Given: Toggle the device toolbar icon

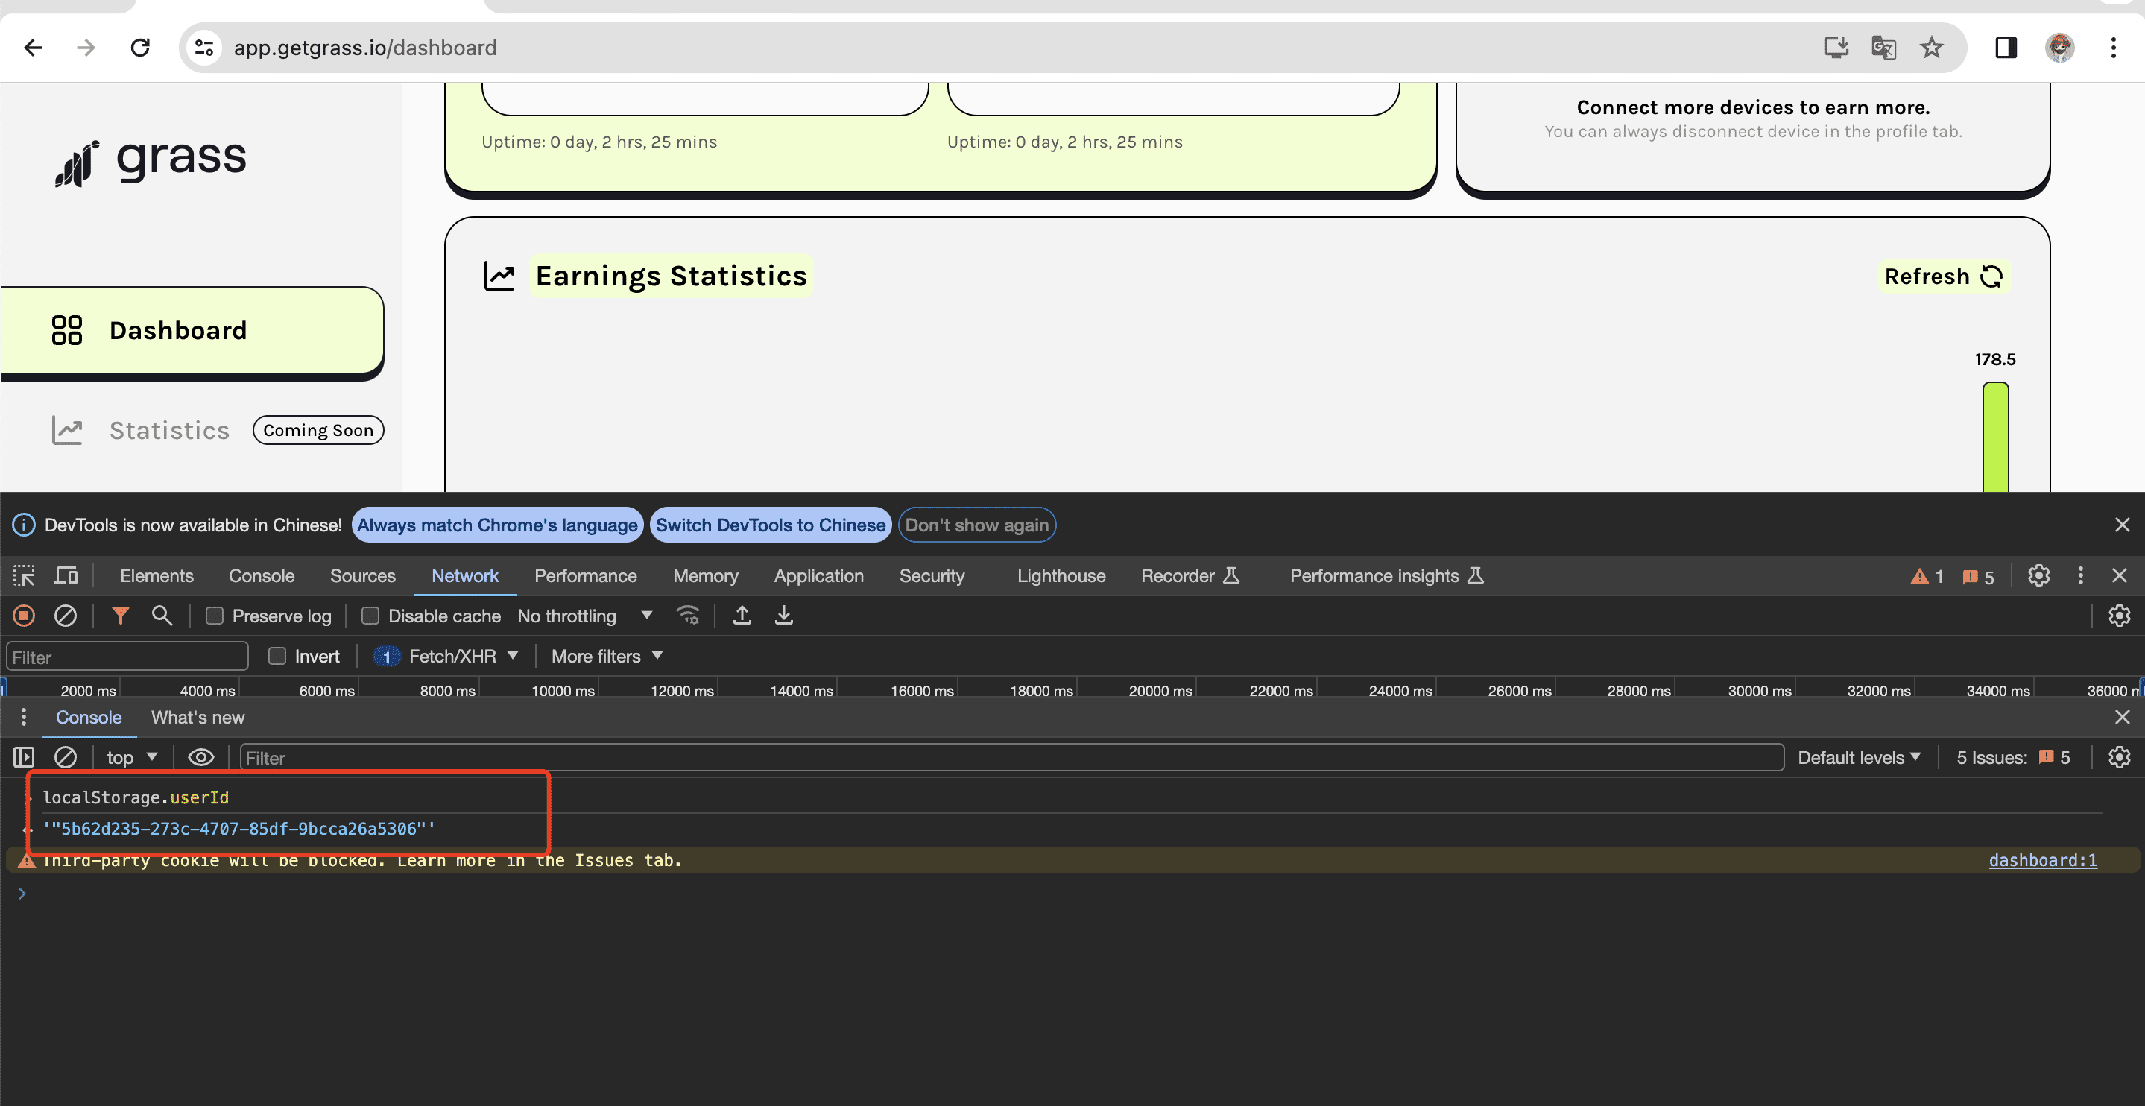Looking at the screenshot, I should 66,575.
